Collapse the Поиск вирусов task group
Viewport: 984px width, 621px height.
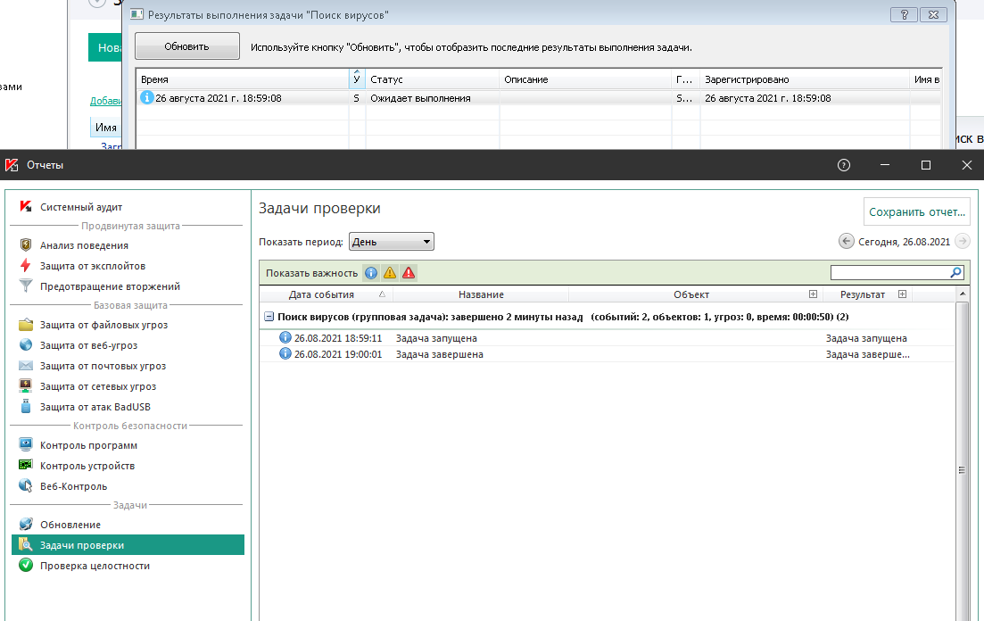pos(268,317)
